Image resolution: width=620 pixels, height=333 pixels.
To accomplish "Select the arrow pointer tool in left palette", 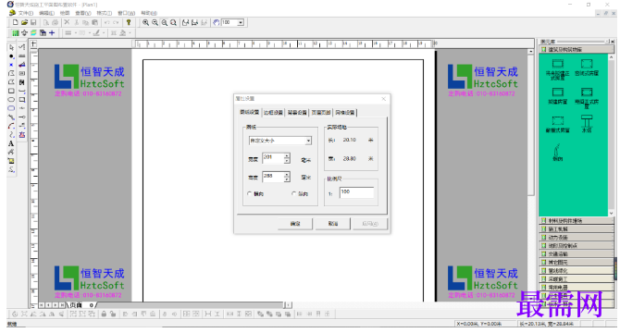I will pos(11,47).
